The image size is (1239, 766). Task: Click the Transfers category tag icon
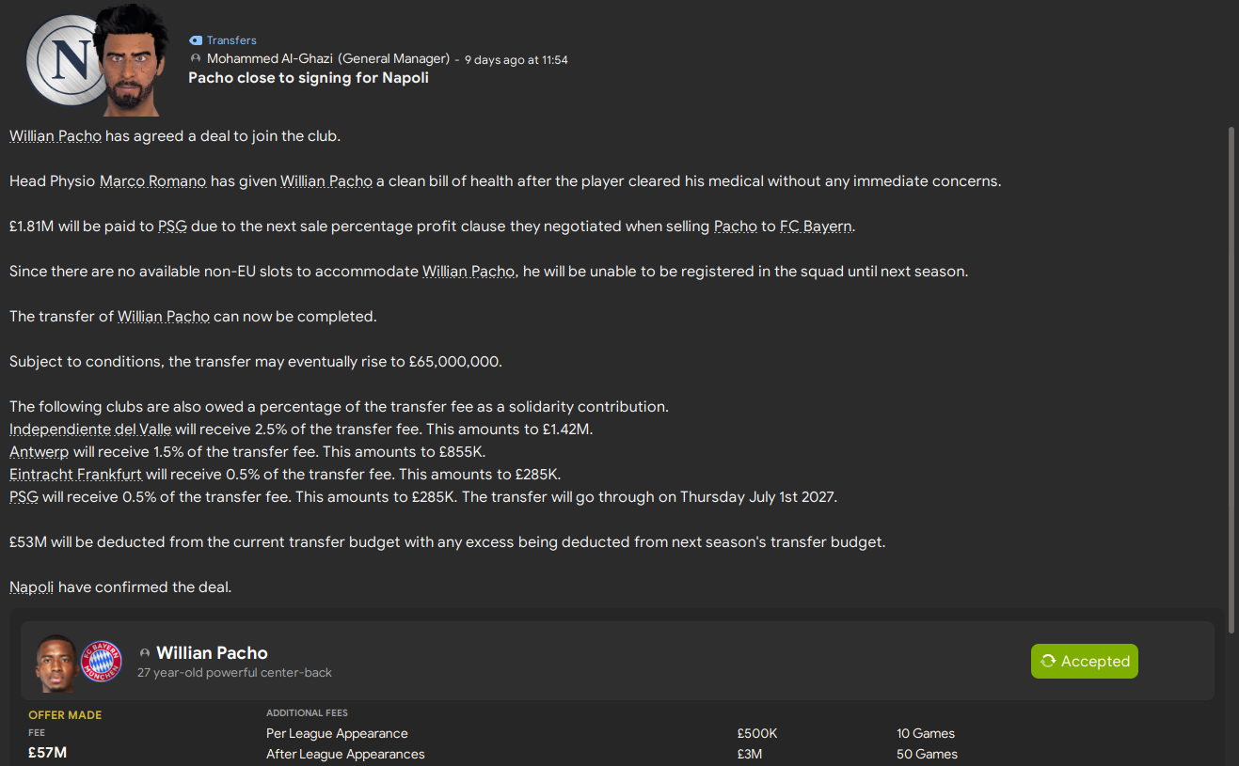coord(197,40)
